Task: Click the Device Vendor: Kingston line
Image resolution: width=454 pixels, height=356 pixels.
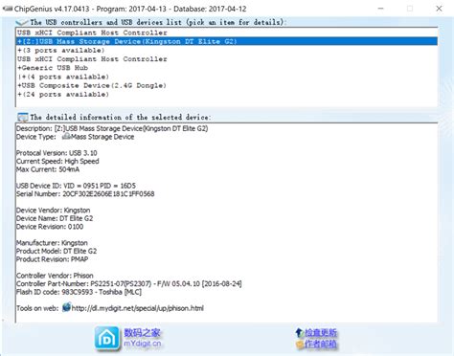Action: coord(54,211)
